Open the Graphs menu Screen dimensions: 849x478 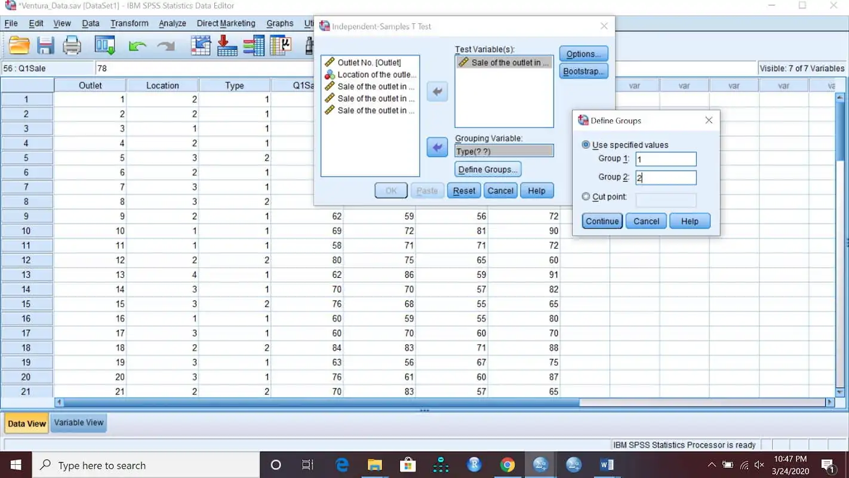click(x=280, y=23)
